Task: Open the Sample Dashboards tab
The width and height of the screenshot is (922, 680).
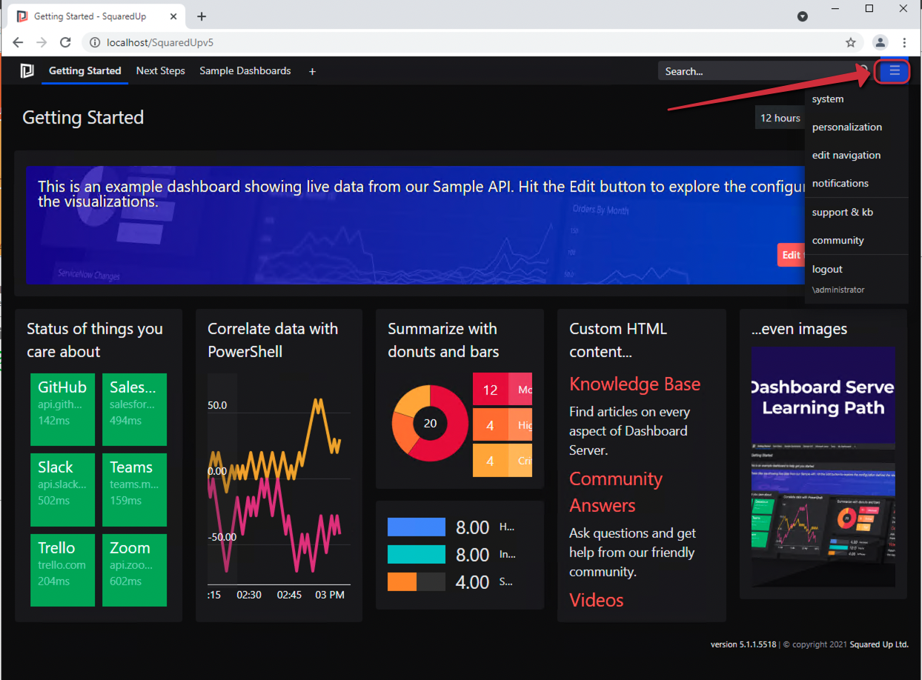Action: (x=245, y=71)
